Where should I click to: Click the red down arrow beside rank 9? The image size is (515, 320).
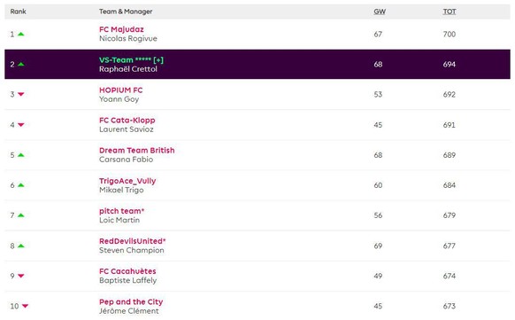coord(20,276)
